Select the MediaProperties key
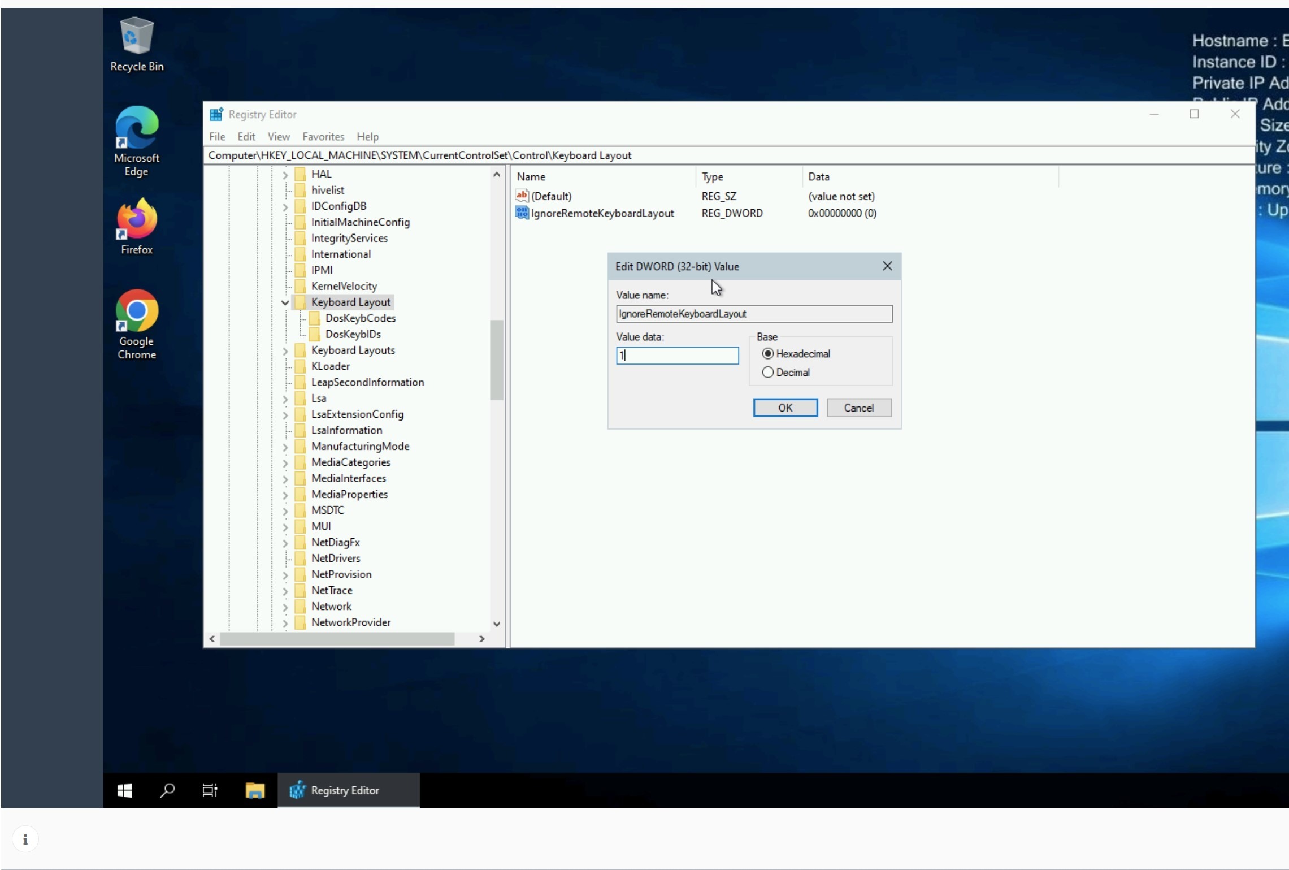The image size is (1289, 870). 349,494
